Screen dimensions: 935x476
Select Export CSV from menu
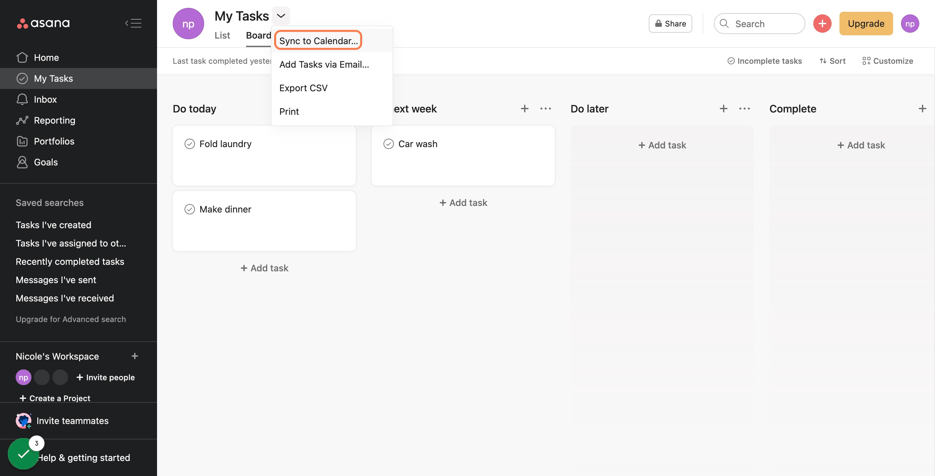[332, 88]
